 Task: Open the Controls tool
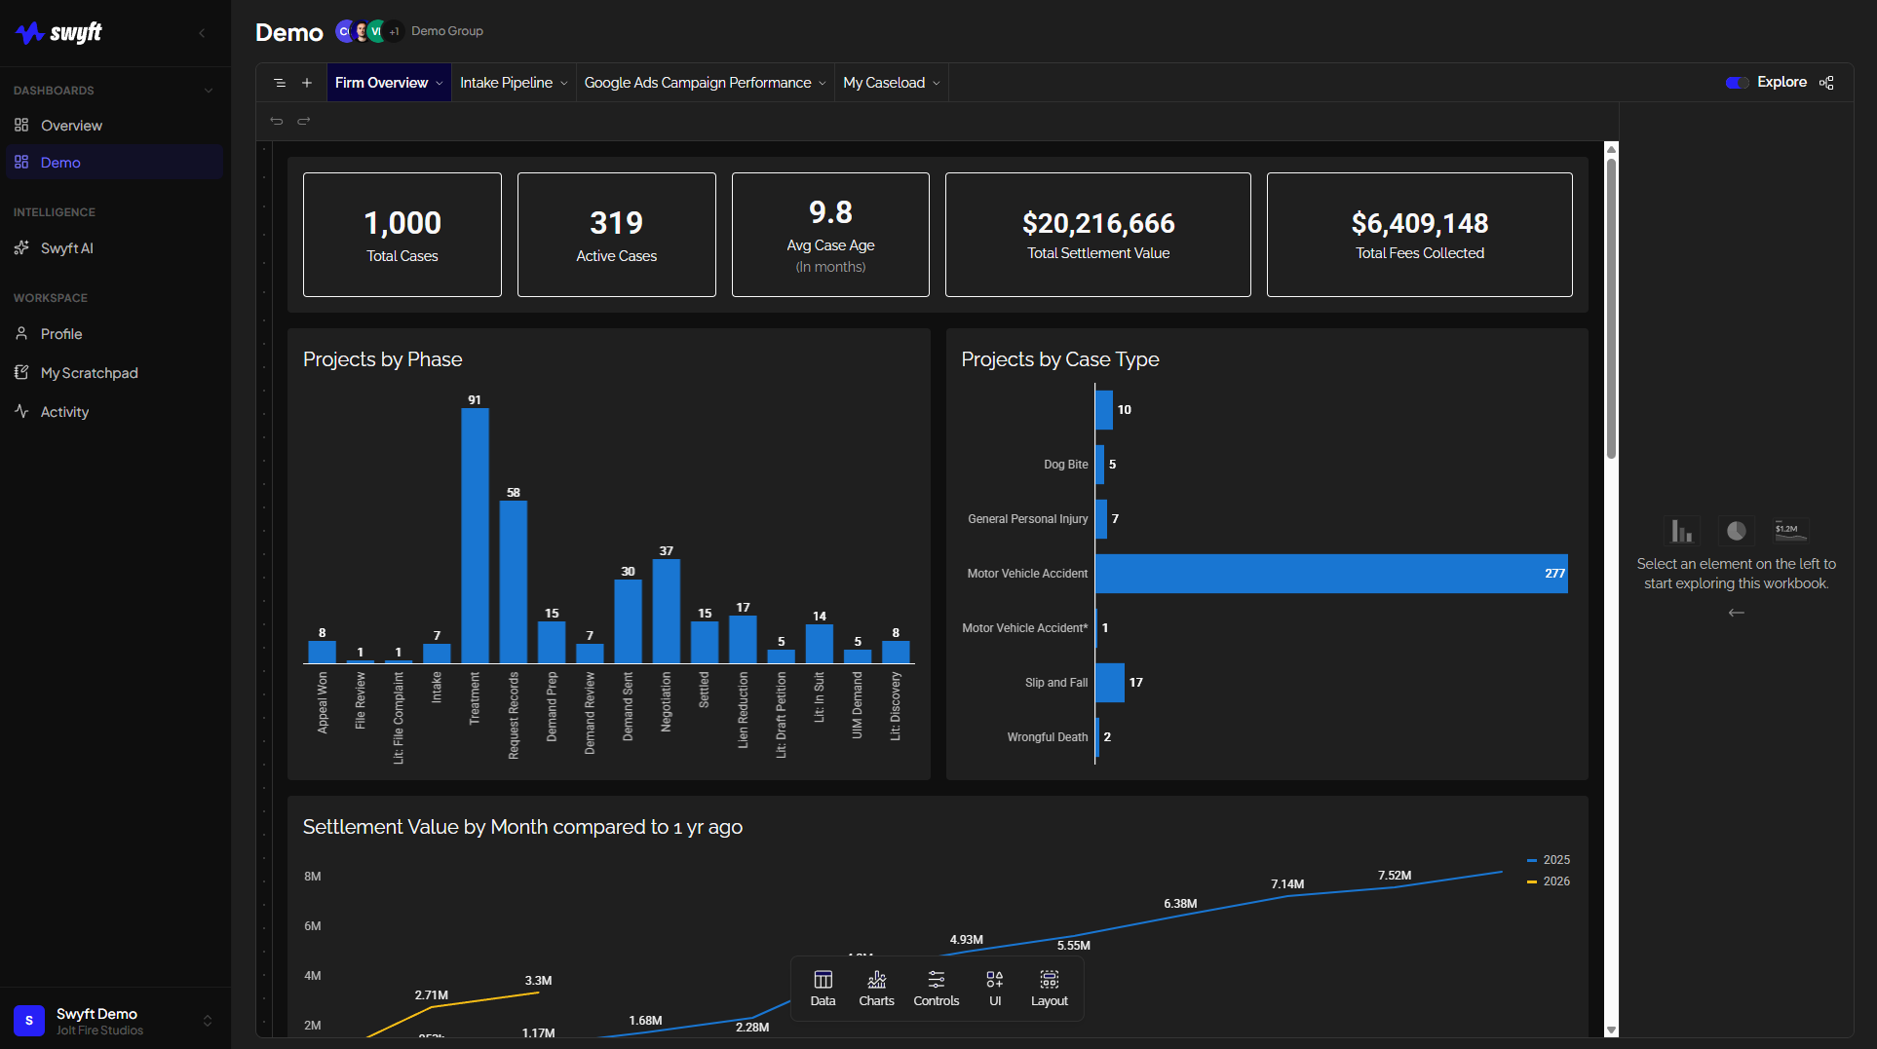[937, 989]
